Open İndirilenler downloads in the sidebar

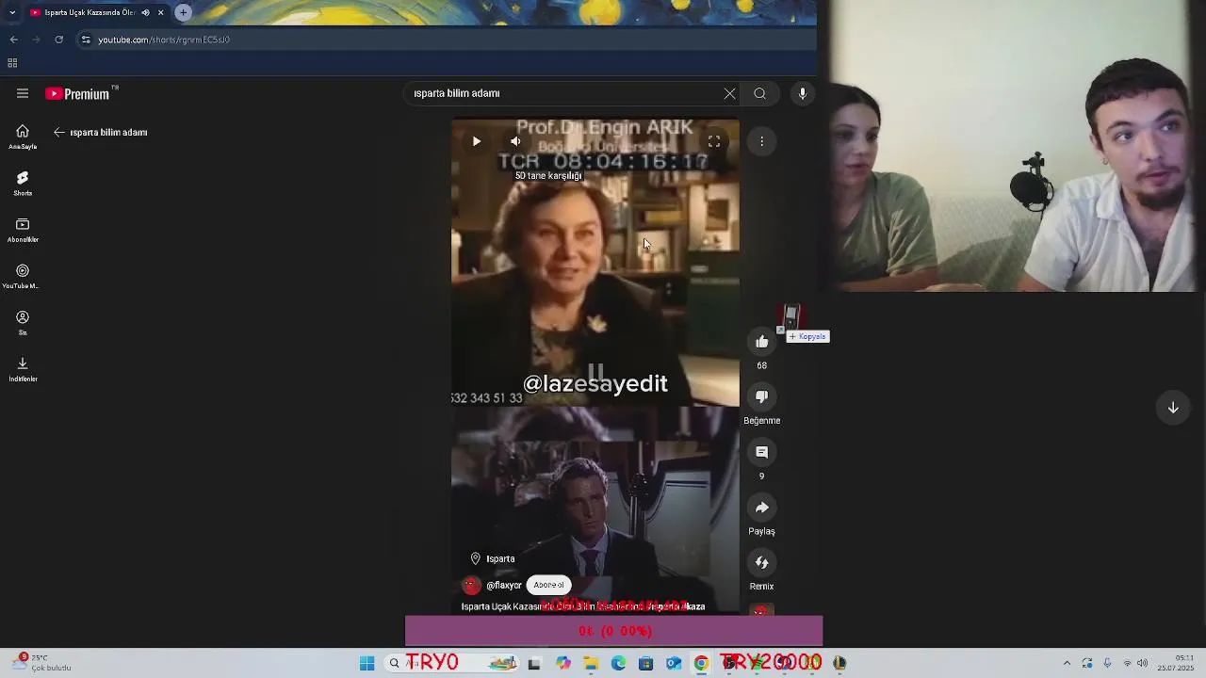coord(23,369)
